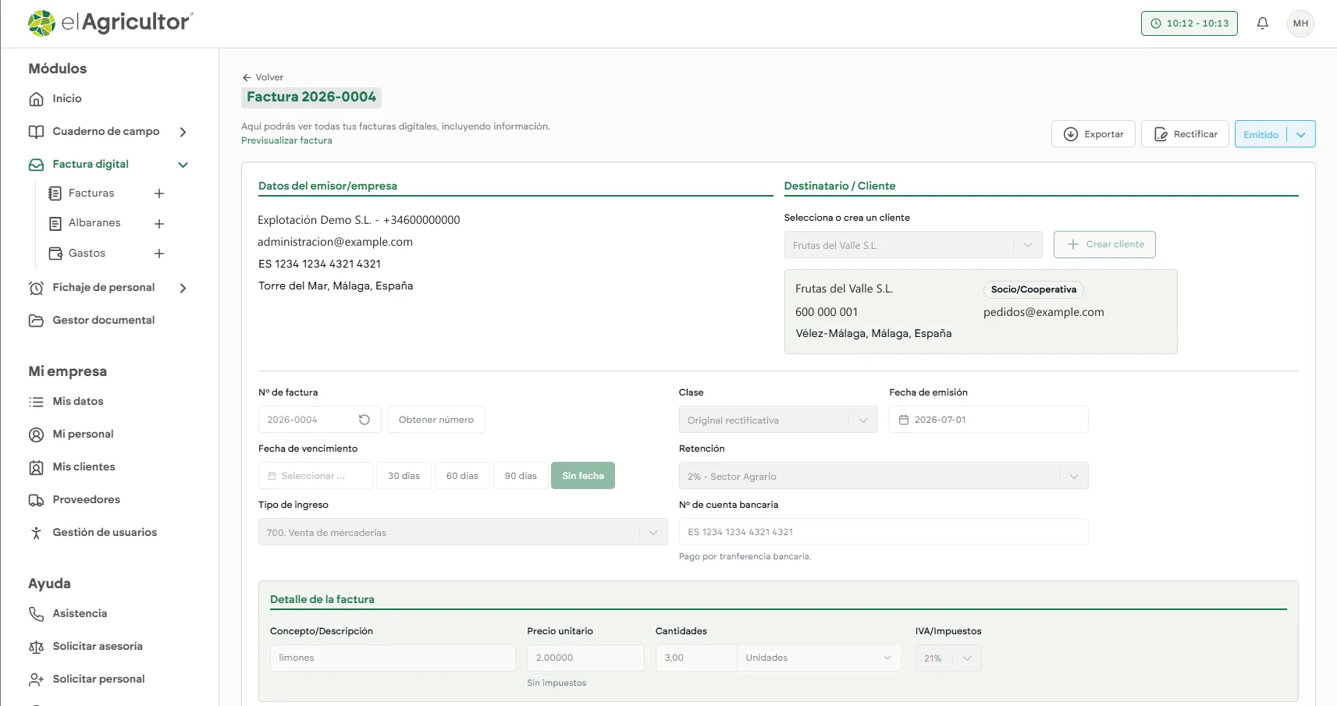Image resolution: width=1337 pixels, height=706 pixels.
Task: Toggle the Sin fecha due option
Action: coord(583,476)
